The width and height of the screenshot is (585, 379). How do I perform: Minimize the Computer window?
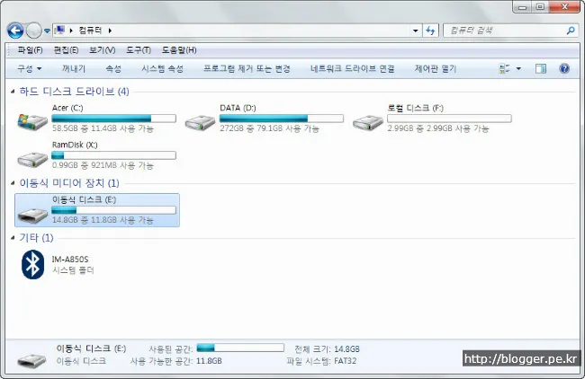point(522,7)
